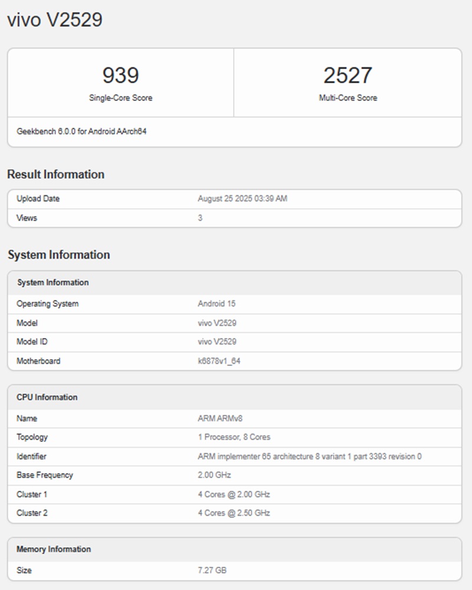Click the vivo V2529 page title

[55, 20]
